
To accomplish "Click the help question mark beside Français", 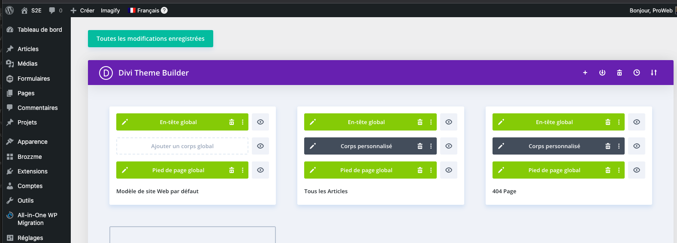I will click(164, 10).
